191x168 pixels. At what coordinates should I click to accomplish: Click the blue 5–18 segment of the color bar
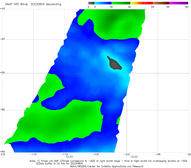(103, 3)
